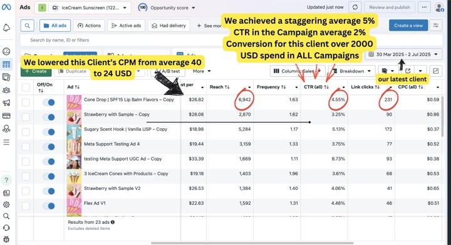Toggle off Strawberry with Sample – Copy ad
The image size is (451, 245).
[49, 117]
